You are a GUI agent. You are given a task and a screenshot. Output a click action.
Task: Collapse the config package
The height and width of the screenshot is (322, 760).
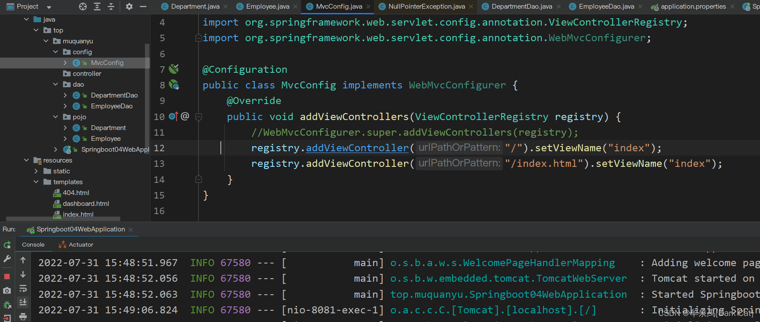tap(56, 52)
